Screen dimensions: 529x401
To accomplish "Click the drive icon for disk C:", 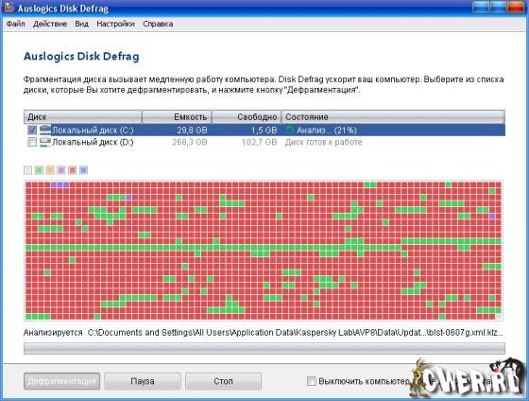I will click(x=45, y=130).
